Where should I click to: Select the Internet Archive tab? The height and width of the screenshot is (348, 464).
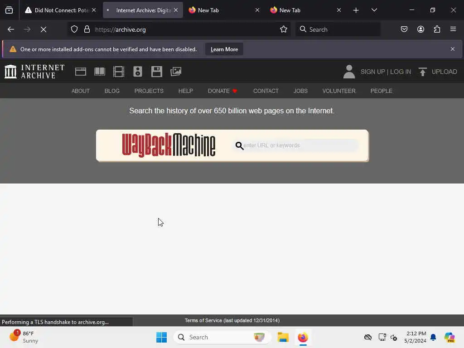[143, 10]
